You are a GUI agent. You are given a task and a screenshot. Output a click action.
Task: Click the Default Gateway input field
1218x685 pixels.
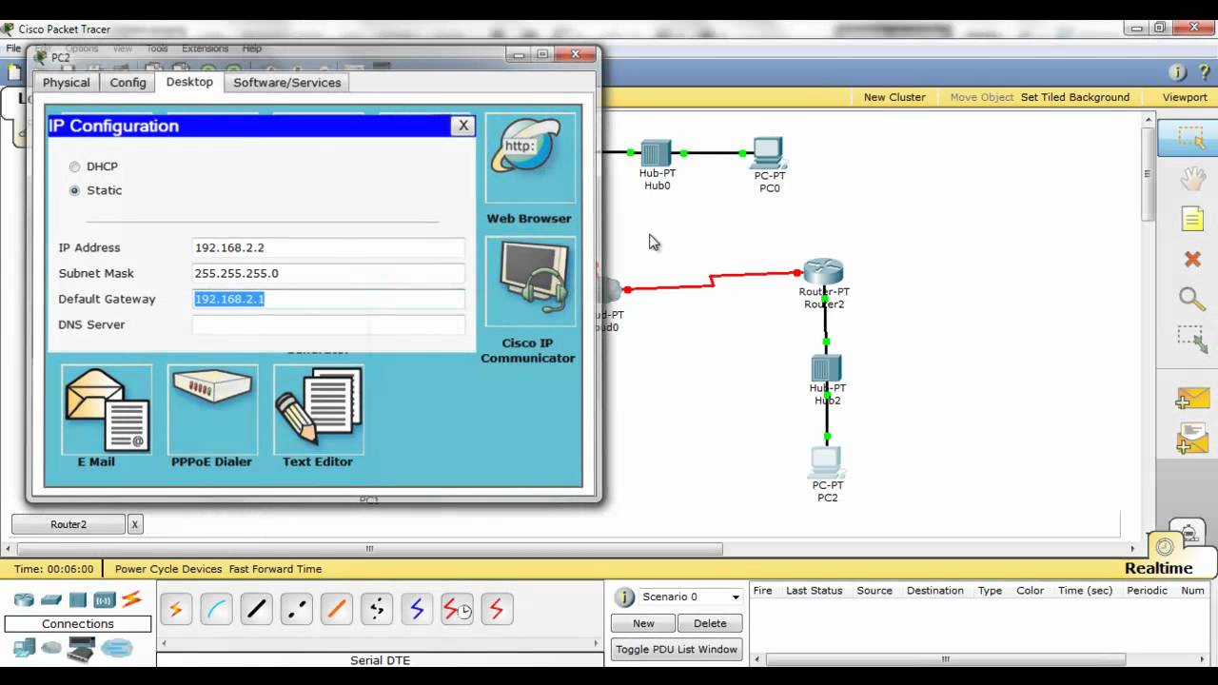point(328,299)
